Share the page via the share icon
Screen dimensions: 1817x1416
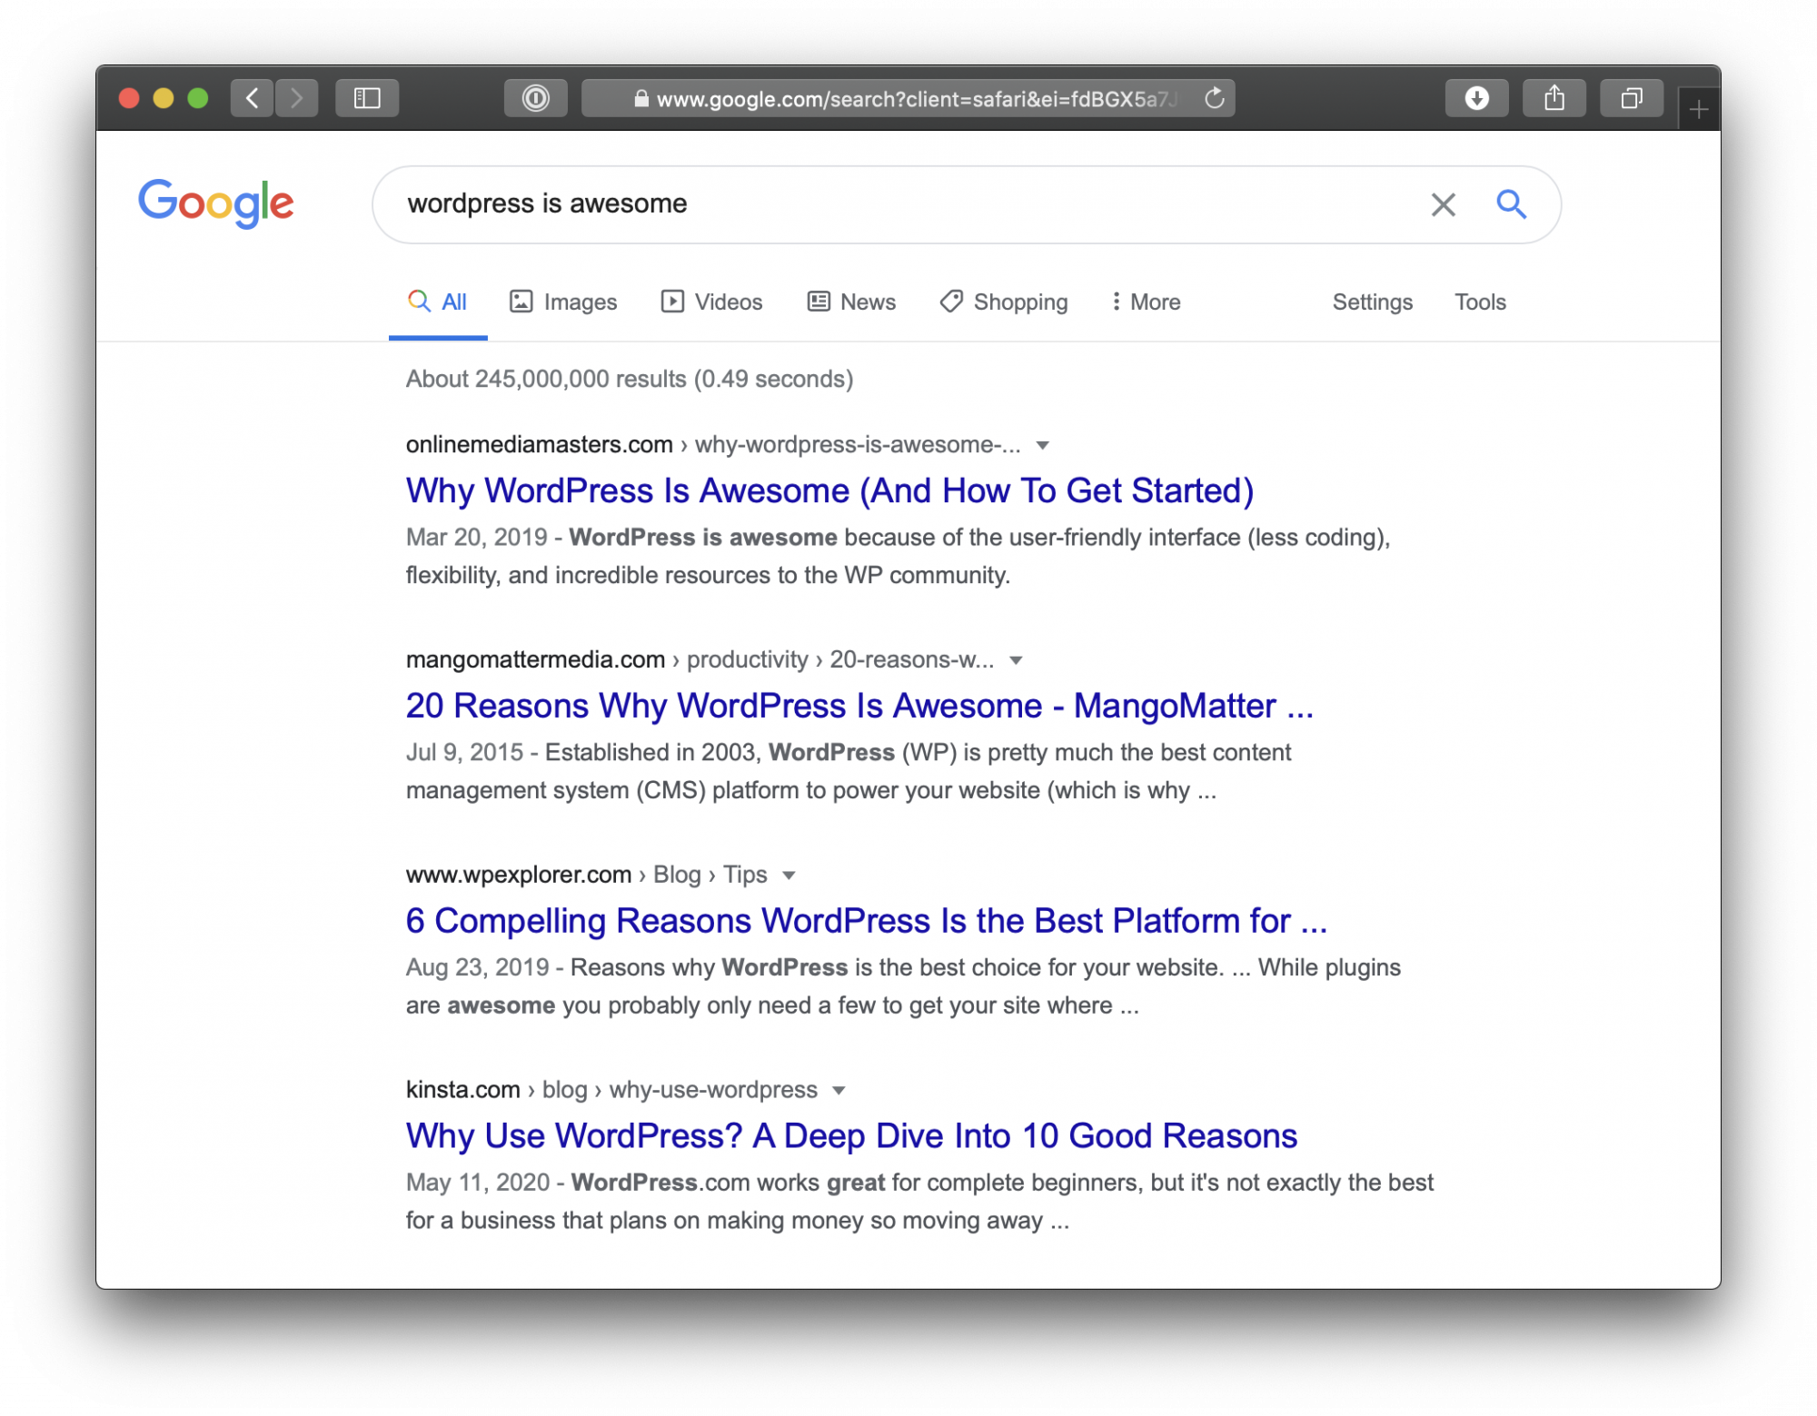1554,97
